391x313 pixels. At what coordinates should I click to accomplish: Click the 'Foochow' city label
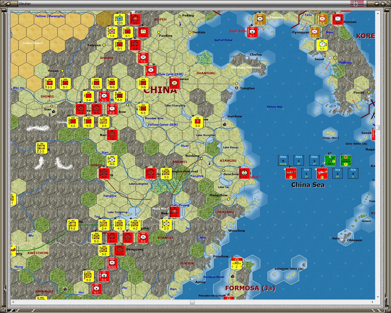pyautogui.click(x=221, y=256)
